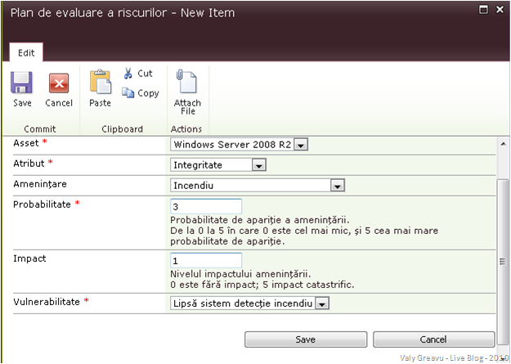Click the scrollbar up arrow

pyautogui.click(x=504, y=142)
